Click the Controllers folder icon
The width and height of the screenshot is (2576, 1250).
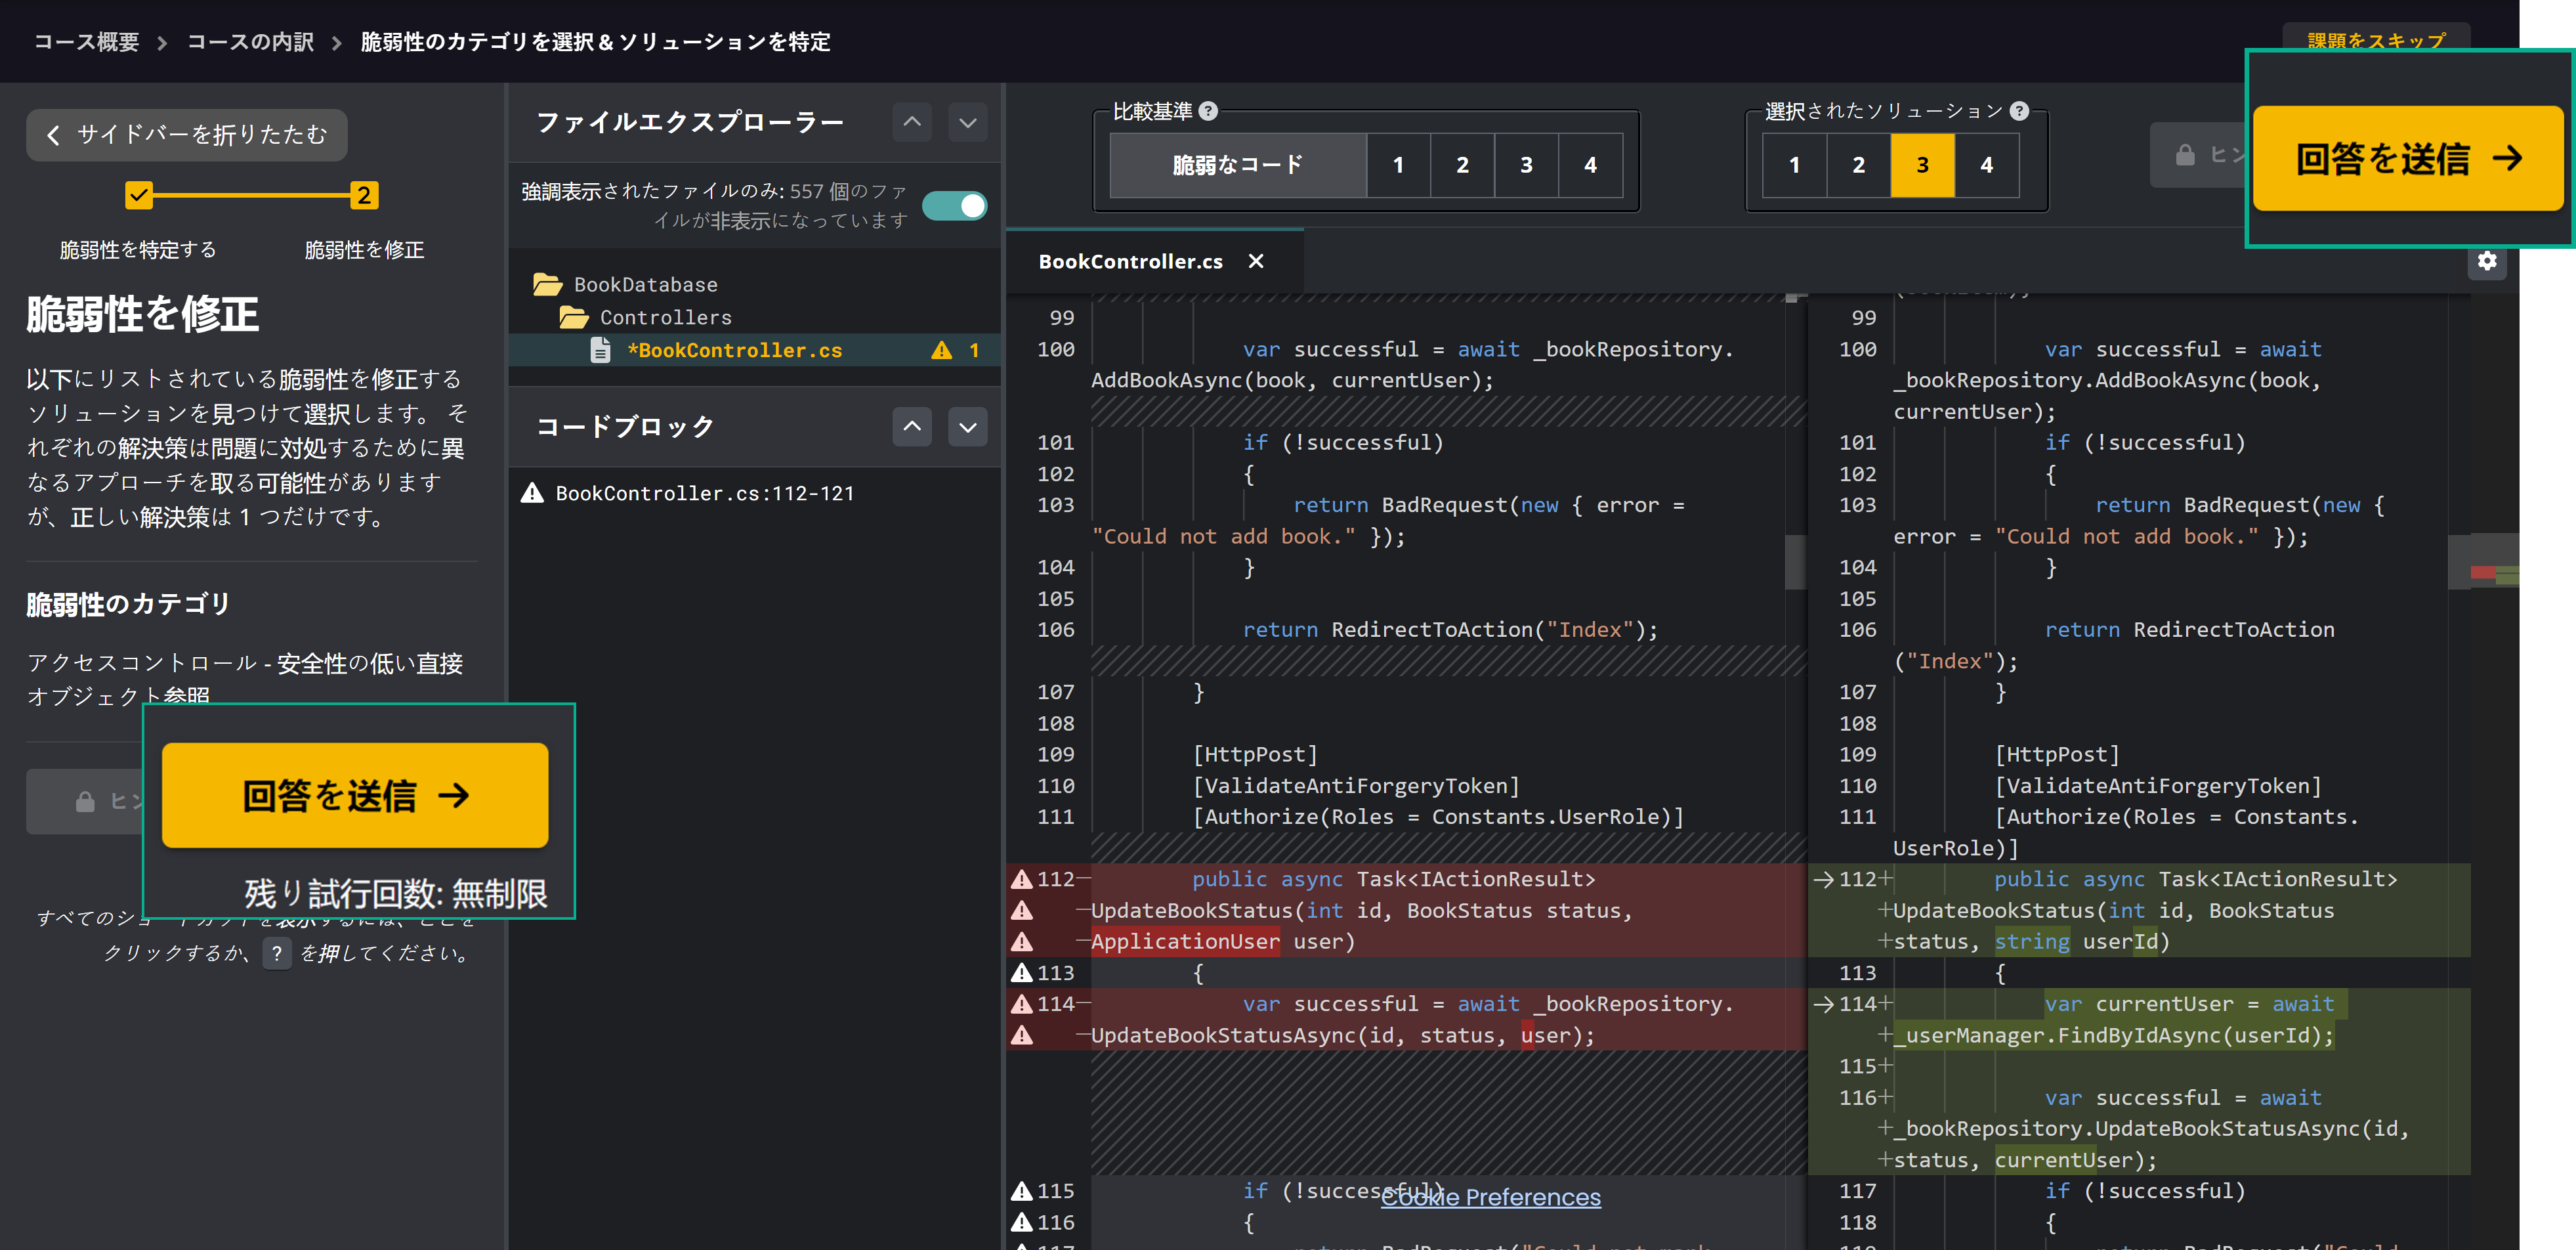pos(573,317)
